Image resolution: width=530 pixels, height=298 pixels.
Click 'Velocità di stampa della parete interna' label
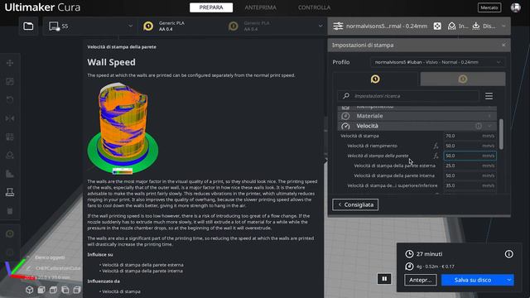click(x=394, y=175)
